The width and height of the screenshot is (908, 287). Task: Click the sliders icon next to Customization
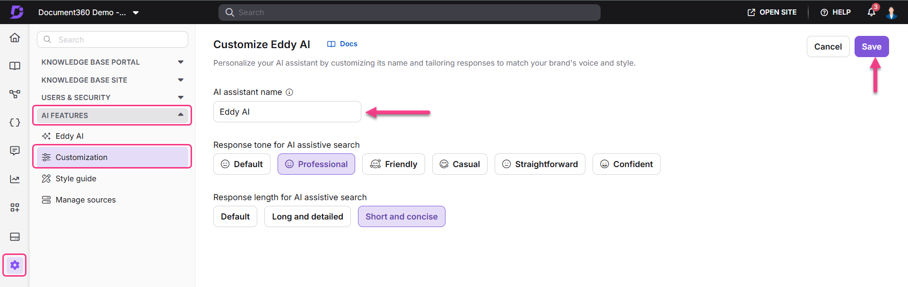46,157
